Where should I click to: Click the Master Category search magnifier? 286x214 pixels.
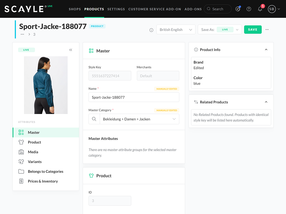coord(94,119)
